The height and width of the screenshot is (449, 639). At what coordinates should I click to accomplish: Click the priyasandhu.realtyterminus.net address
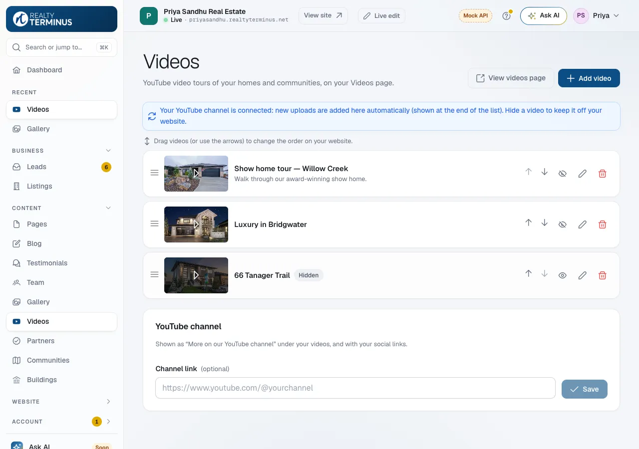click(x=239, y=20)
